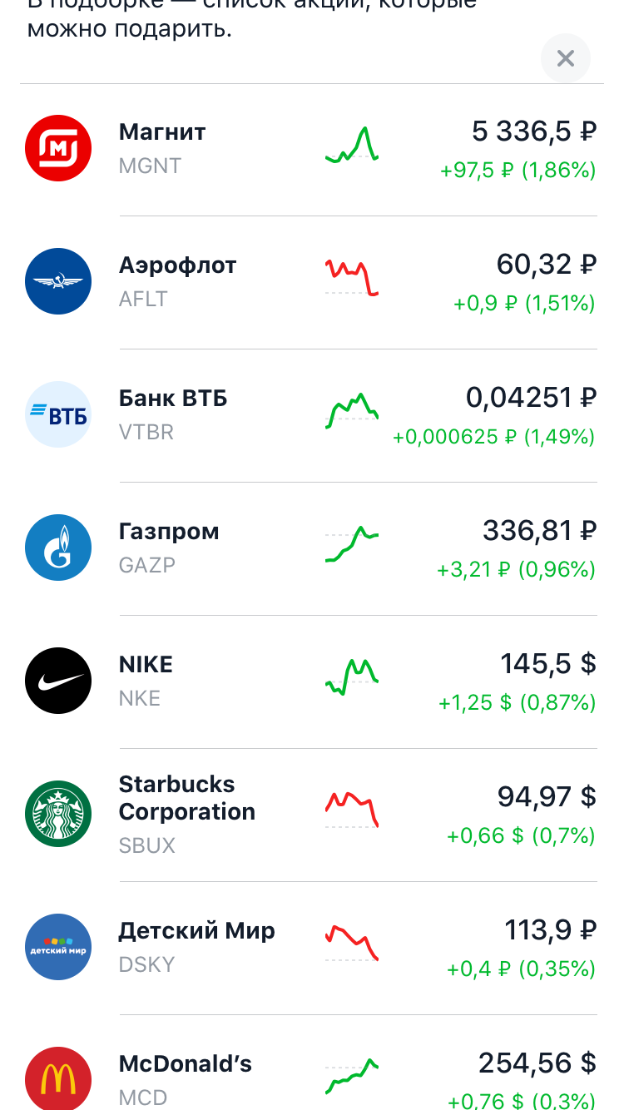View the Детский Мир red sparkline chart

click(352, 943)
